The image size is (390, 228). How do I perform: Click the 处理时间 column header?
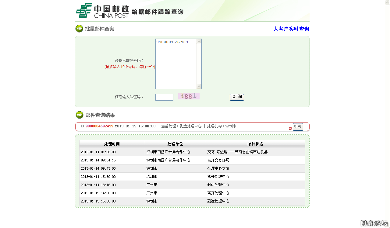(112, 144)
